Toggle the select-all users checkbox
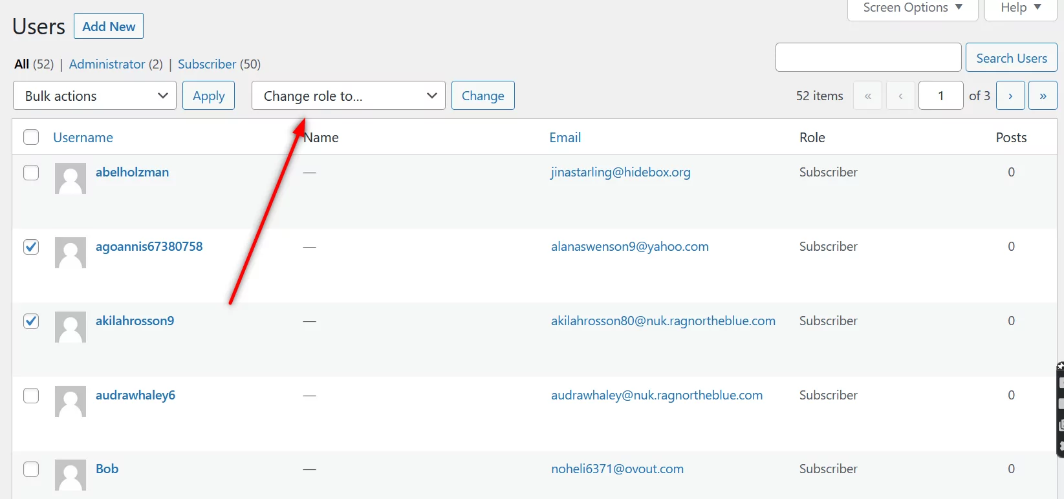Image resolution: width=1064 pixels, height=499 pixels. (31, 137)
